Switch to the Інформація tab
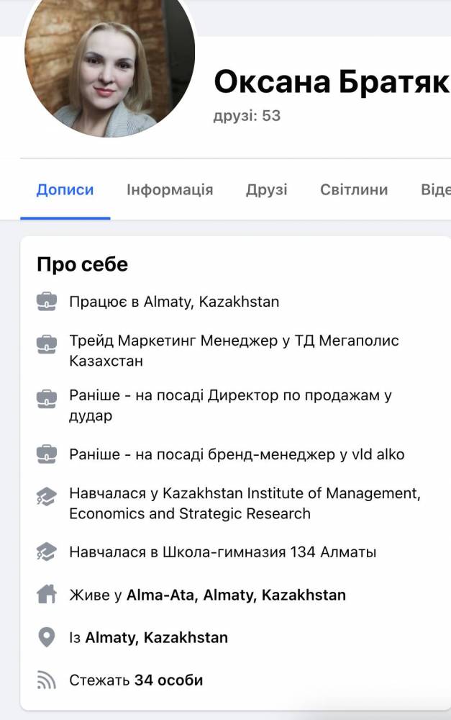Image resolution: width=451 pixels, height=720 pixels. coord(170,190)
